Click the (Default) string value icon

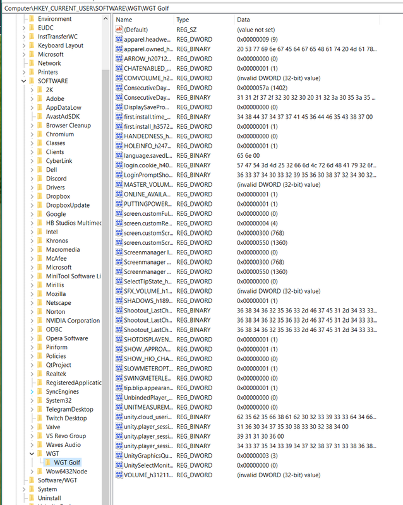coord(119,30)
